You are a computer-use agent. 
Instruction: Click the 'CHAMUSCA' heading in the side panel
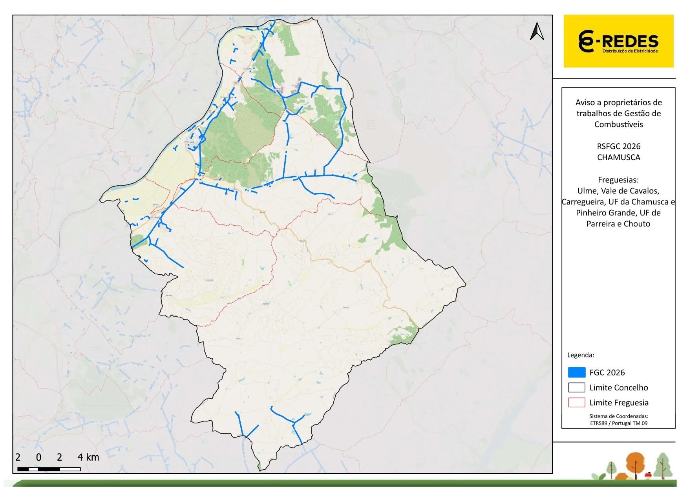coord(618,157)
